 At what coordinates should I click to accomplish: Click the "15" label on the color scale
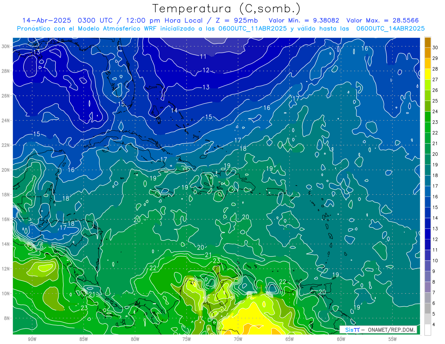click(436, 207)
